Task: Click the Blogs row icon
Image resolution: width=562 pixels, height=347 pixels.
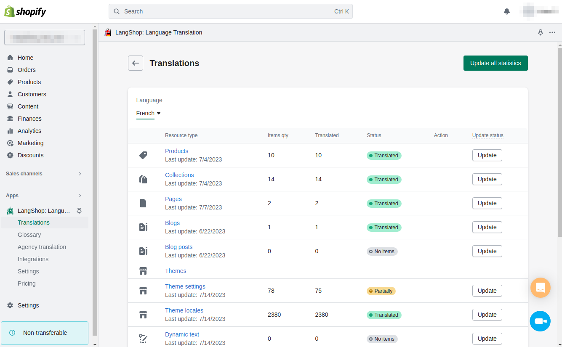Action: coord(143,227)
